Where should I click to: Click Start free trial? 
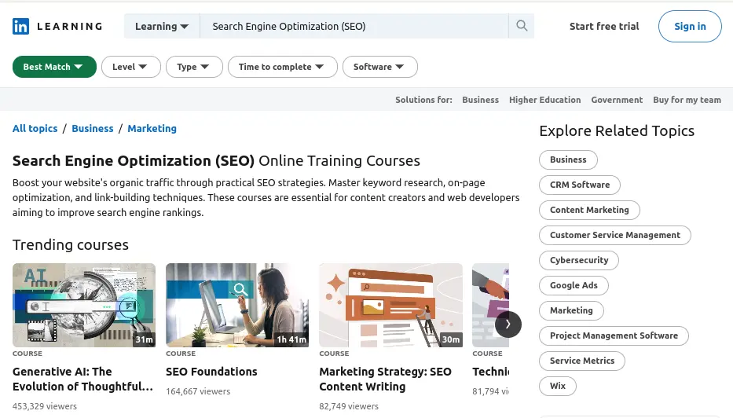(604, 26)
